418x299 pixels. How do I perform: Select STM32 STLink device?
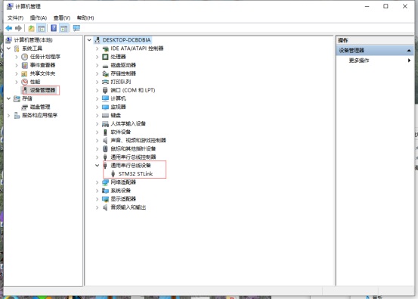pyautogui.click(x=136, y=174)
